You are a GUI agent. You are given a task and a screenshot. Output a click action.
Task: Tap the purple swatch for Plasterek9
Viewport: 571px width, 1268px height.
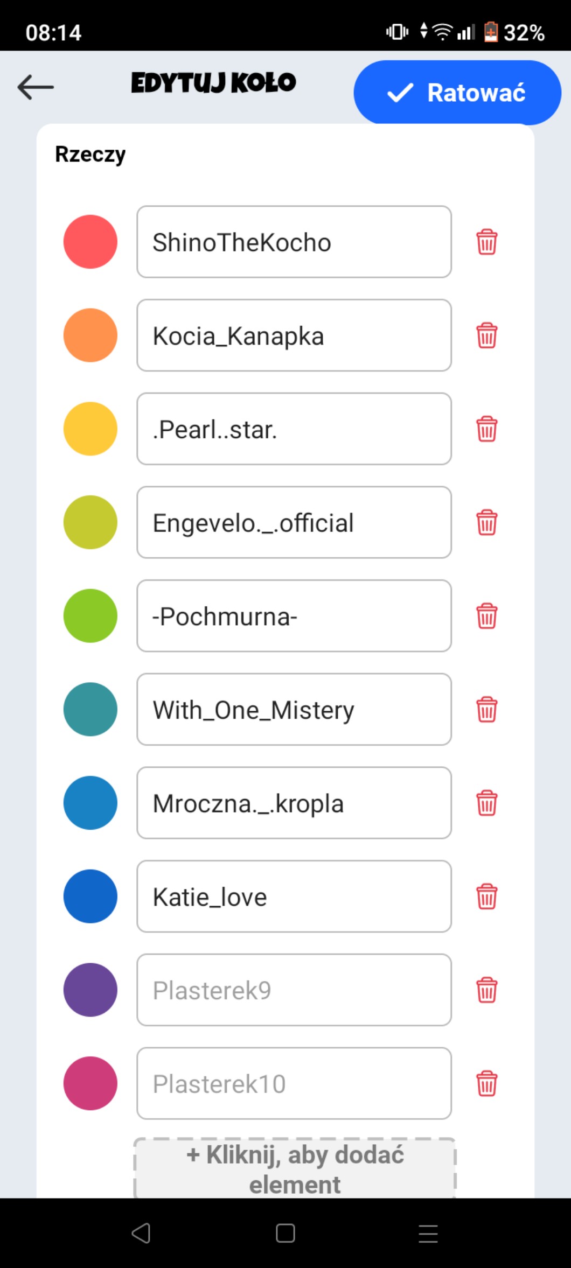(90, 990)
